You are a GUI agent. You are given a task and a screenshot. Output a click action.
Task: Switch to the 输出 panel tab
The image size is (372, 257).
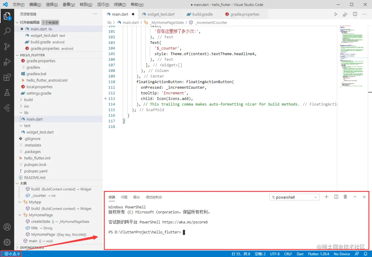tap(136, 197)
